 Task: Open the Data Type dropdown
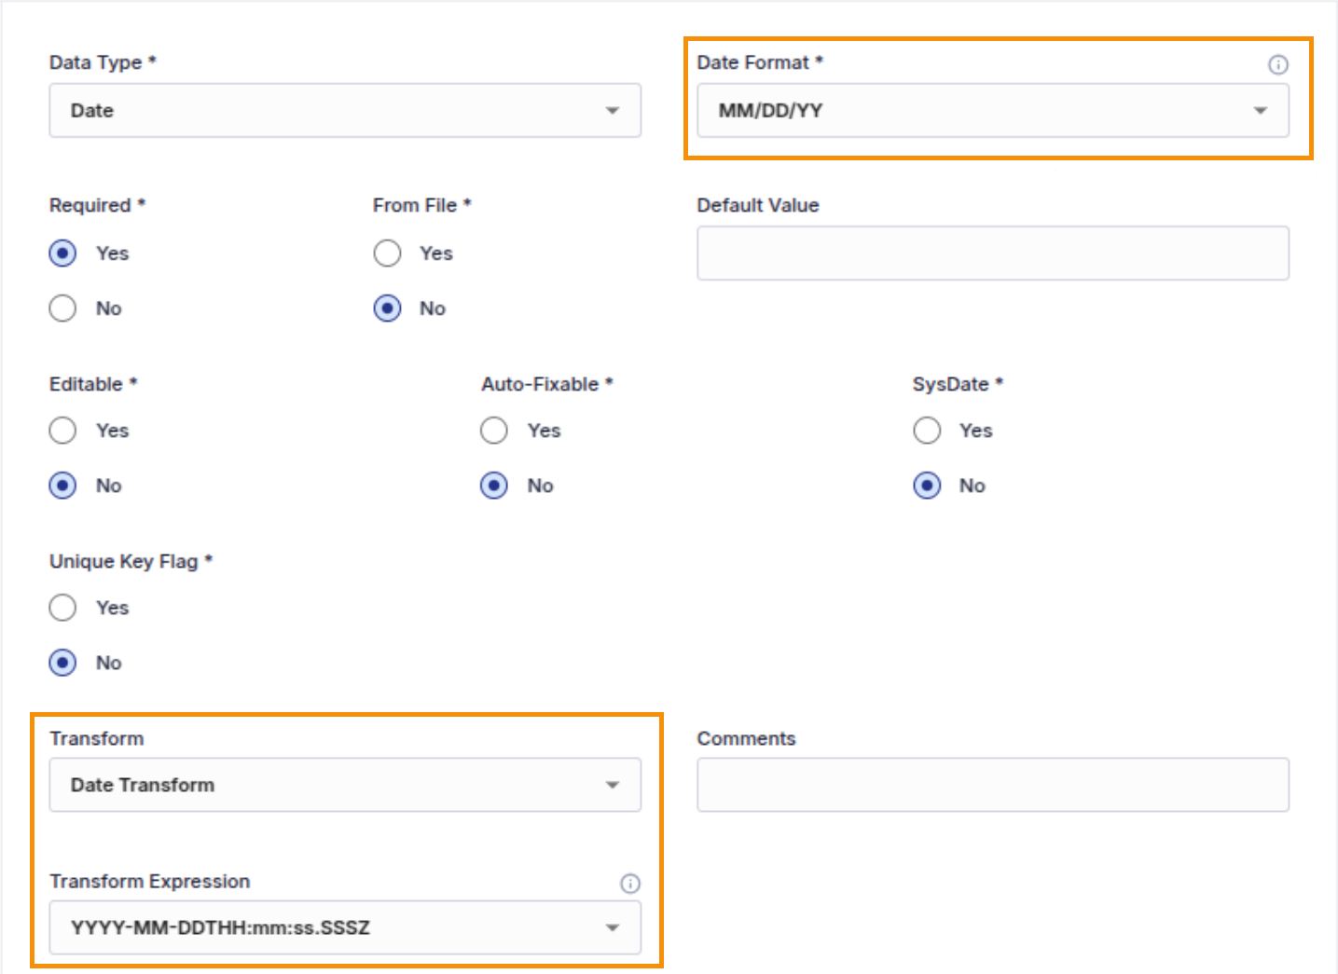click(344, 111)
